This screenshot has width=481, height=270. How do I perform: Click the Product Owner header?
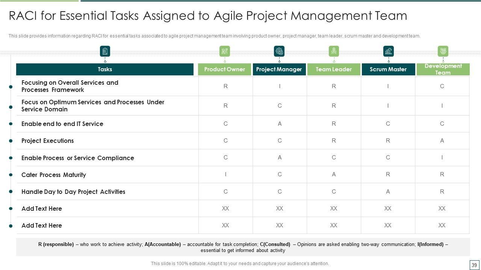(x=225, y=69)
